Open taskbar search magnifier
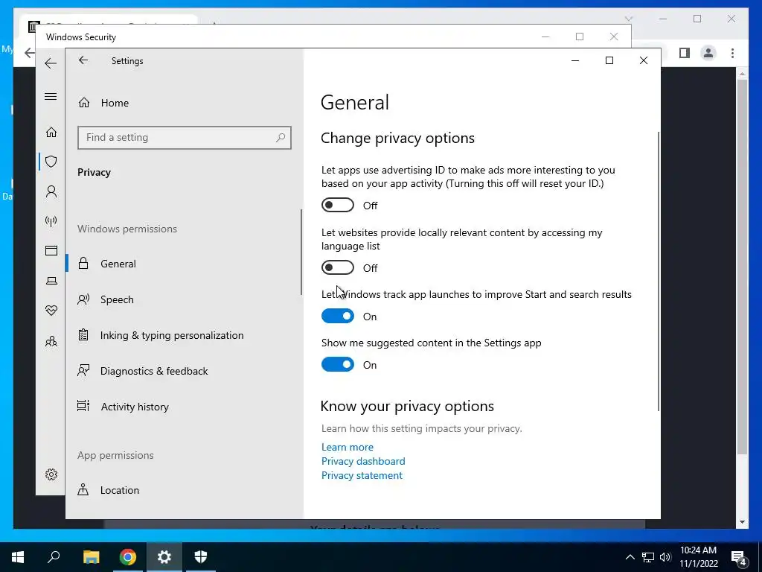762x572 pixels. click(x=54, y=557)
